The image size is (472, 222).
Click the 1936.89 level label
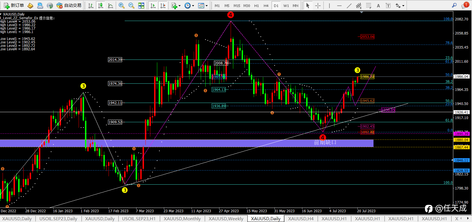[x=219, y=106]
